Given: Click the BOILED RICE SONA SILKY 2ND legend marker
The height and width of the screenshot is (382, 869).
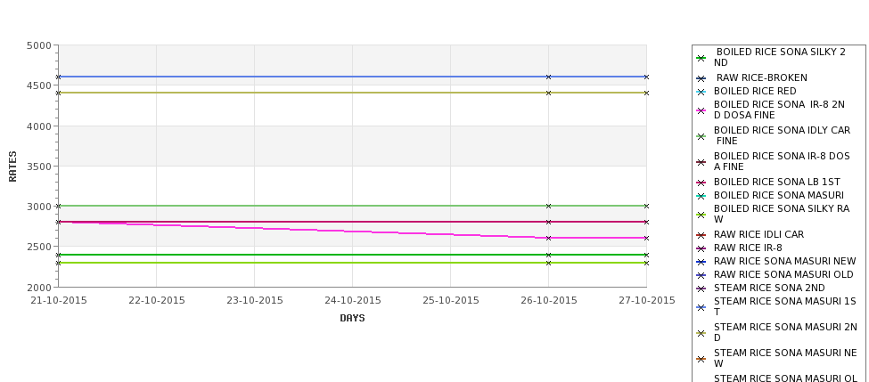Looking at the screenshot, I should click(701, 58).
